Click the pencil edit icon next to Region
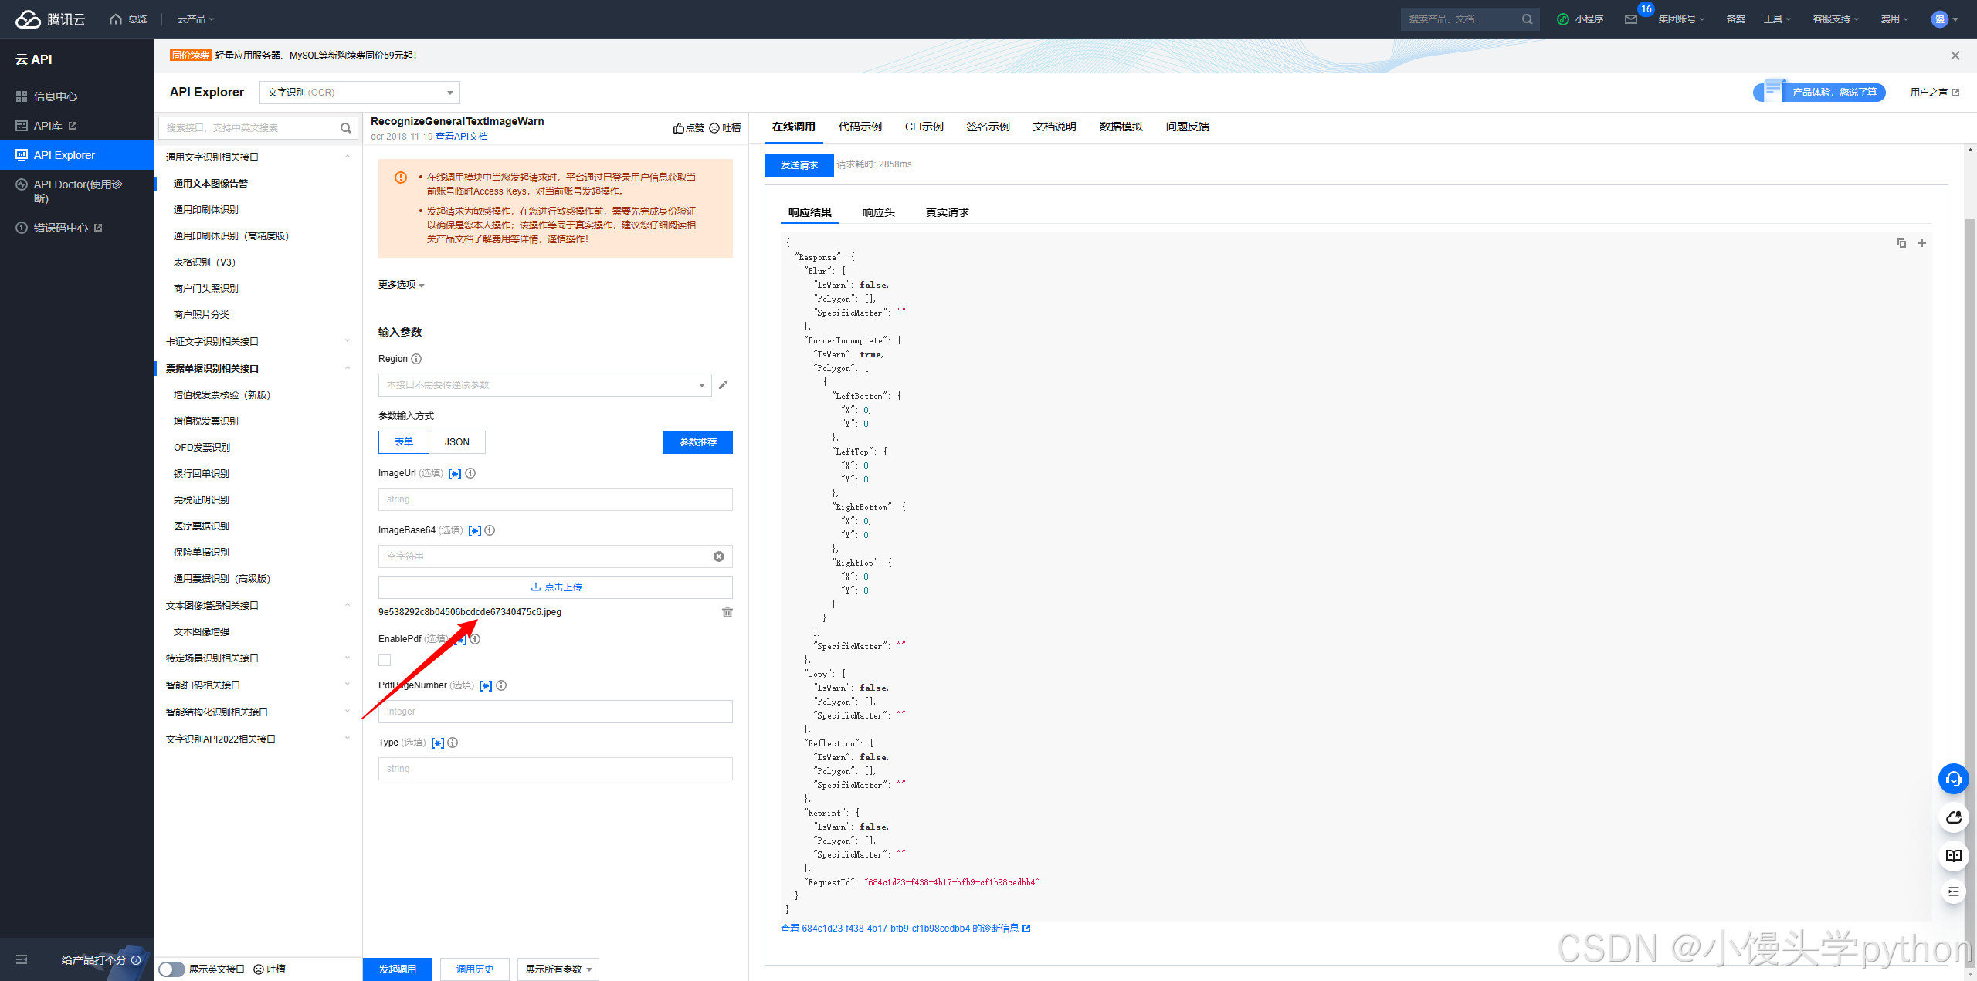1977x981 pixels. coord(723,385)
